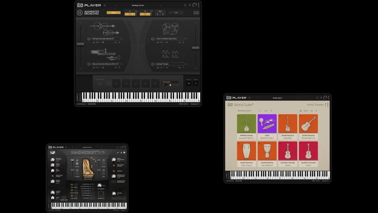Toggle the arpeggiator power button beside plus slots
378x213 pixels.
click(100, 83)
